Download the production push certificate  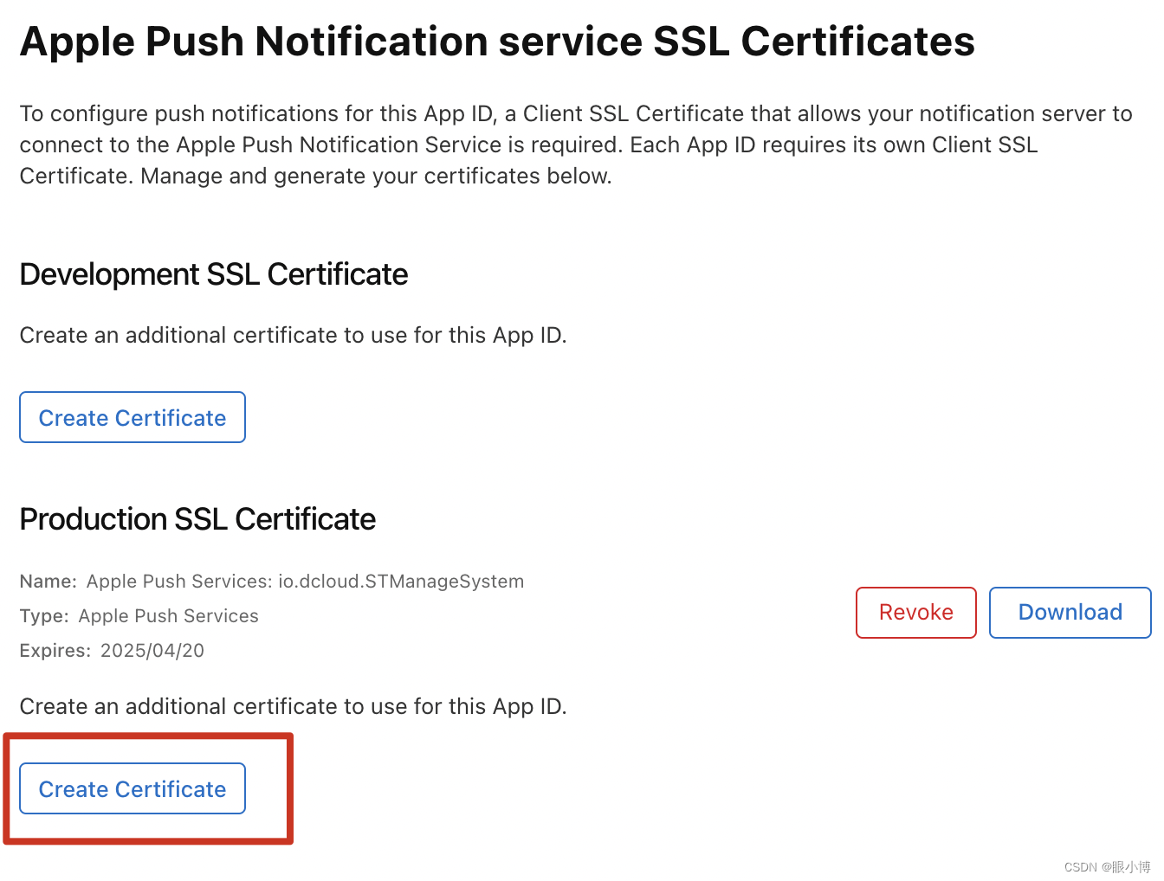(1070, 613)
